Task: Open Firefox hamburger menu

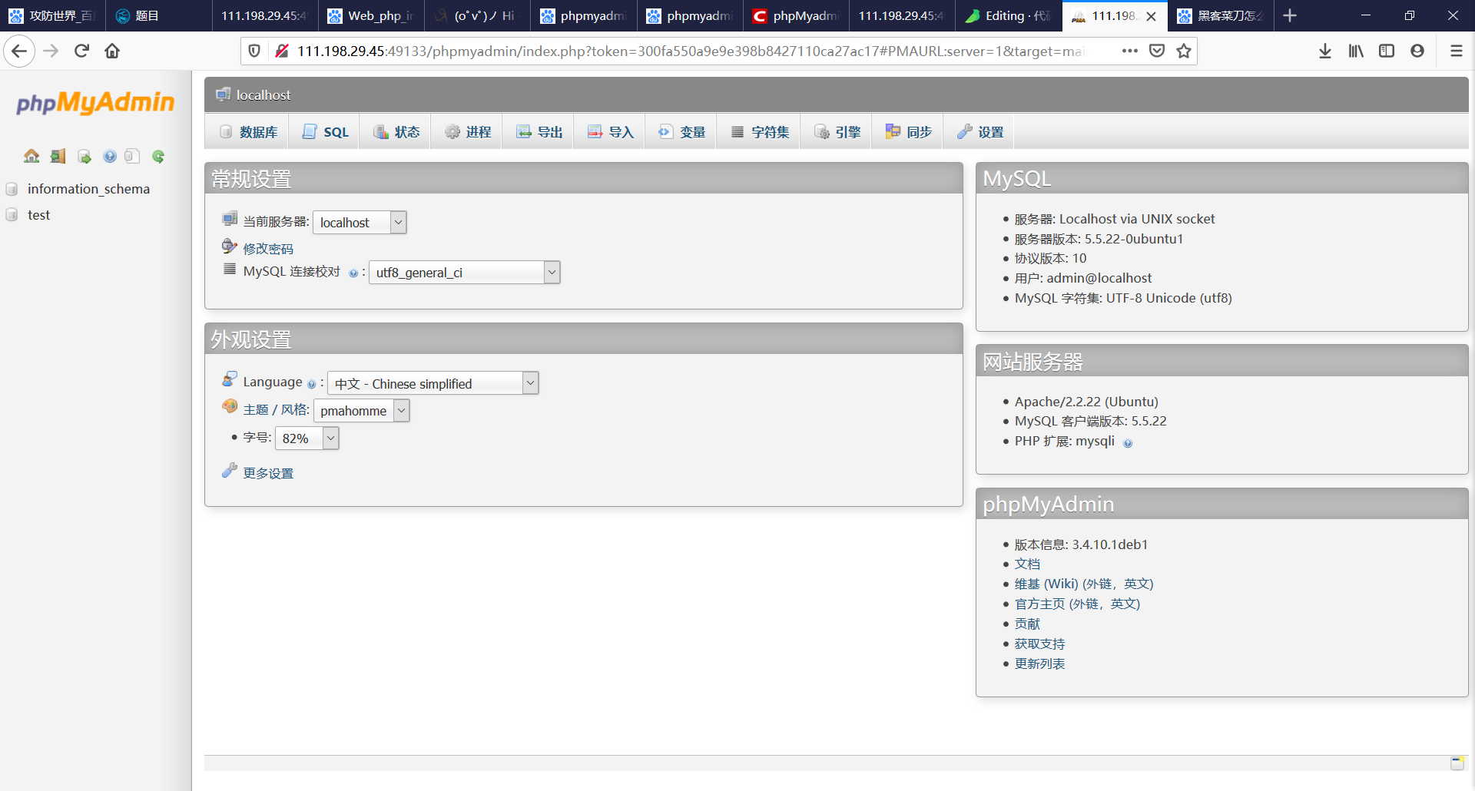Action: point(1456,51)
